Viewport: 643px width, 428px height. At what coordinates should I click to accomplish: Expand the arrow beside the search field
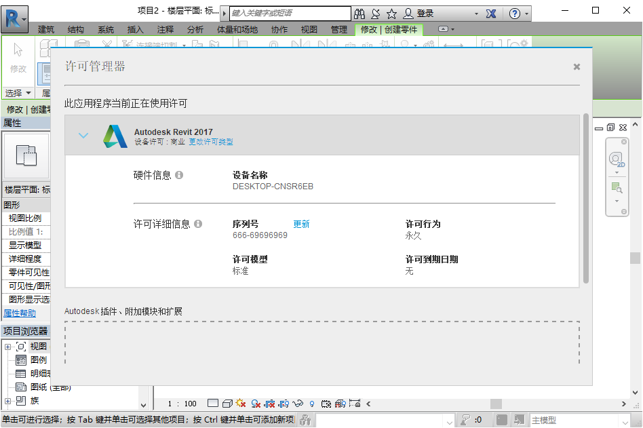click(225, 14)
